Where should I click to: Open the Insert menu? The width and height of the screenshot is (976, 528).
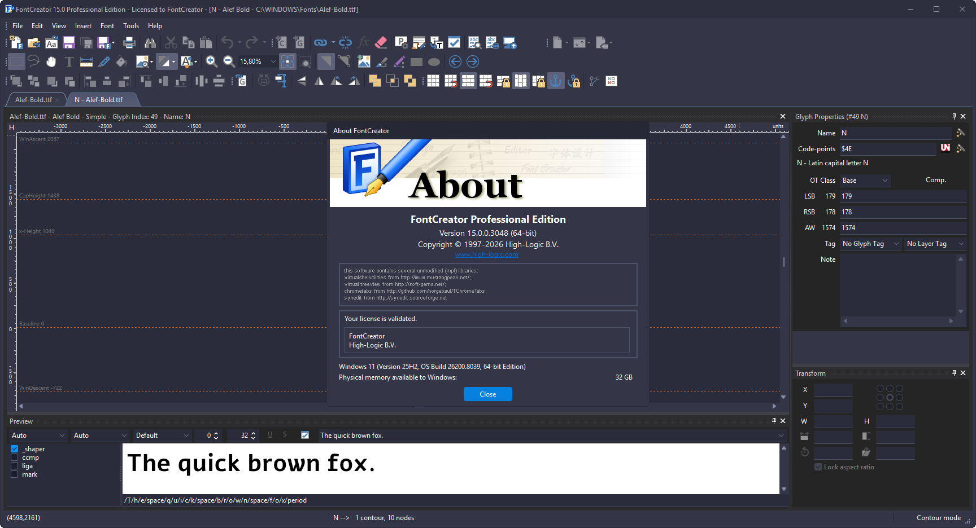[83, 26]
